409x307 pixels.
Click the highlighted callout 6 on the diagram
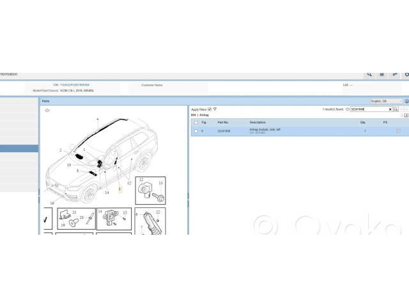[120, 189]
